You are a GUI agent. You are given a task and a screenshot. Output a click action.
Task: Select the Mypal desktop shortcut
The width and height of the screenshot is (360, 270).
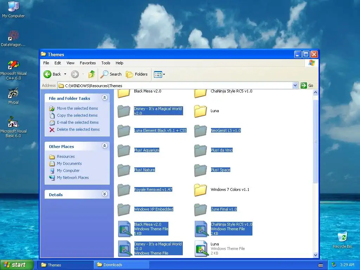(13, 96)
